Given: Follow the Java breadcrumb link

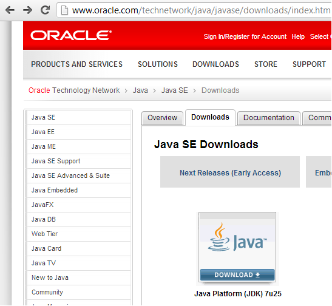Looking at the screenshot, I should (x=140, y=90).
